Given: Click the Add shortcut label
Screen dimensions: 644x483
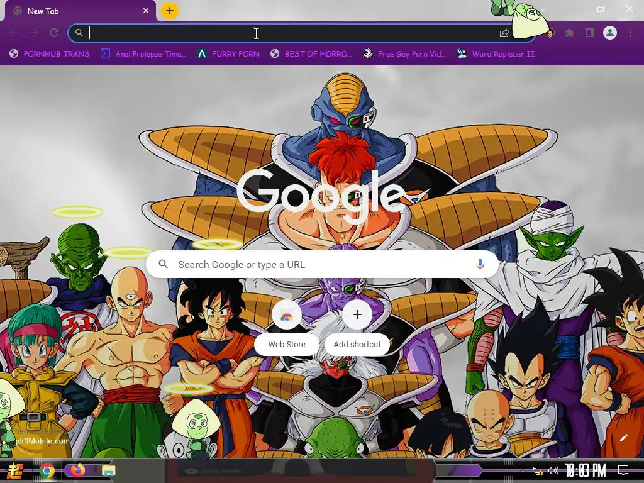Looking at the screenshot, I should [357, 344].
